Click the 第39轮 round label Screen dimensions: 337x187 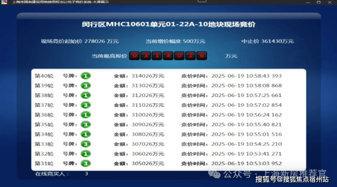44,86
